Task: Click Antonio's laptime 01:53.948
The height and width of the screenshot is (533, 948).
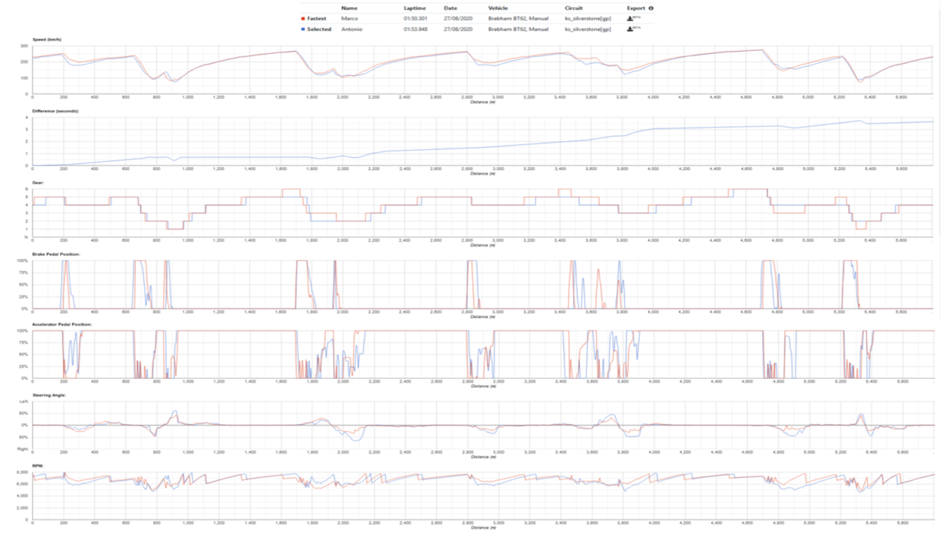Action: click(415, 29)
